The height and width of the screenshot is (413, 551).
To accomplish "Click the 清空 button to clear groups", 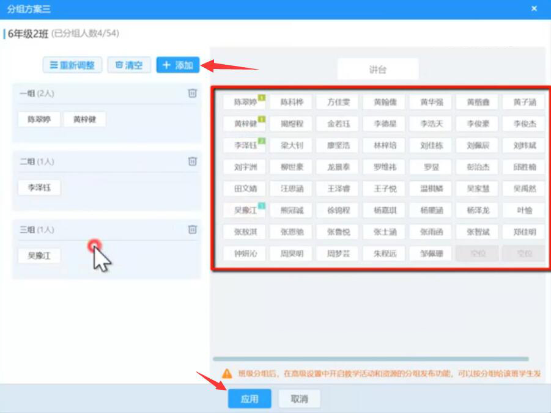I will tap(129, 65).
